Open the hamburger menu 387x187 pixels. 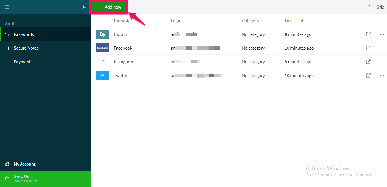point(7,7)
